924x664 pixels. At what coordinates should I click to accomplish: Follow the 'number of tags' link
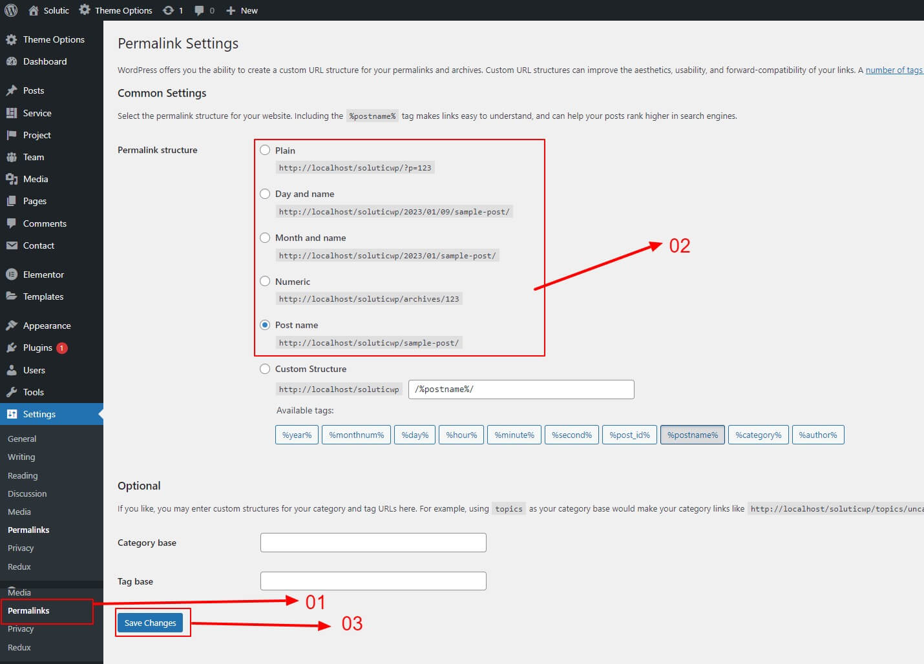click(894, 70)
